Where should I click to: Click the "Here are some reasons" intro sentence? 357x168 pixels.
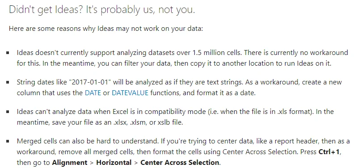click(105, 29)
